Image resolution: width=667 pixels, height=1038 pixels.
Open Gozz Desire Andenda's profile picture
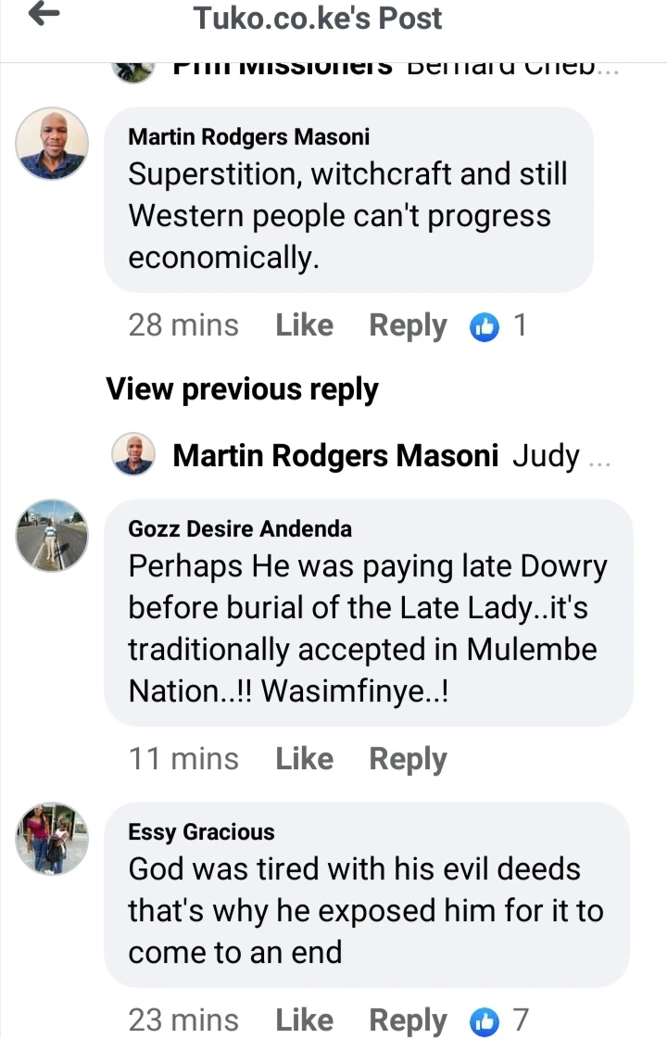(x=52, y=536)
